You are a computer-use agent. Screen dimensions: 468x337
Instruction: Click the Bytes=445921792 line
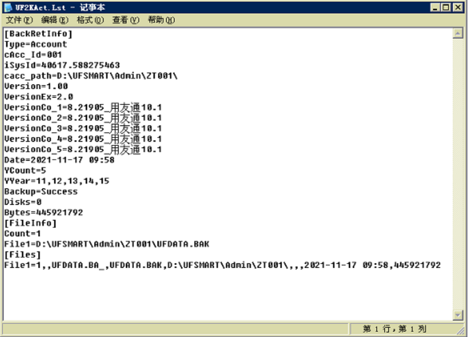coord(44,213)
